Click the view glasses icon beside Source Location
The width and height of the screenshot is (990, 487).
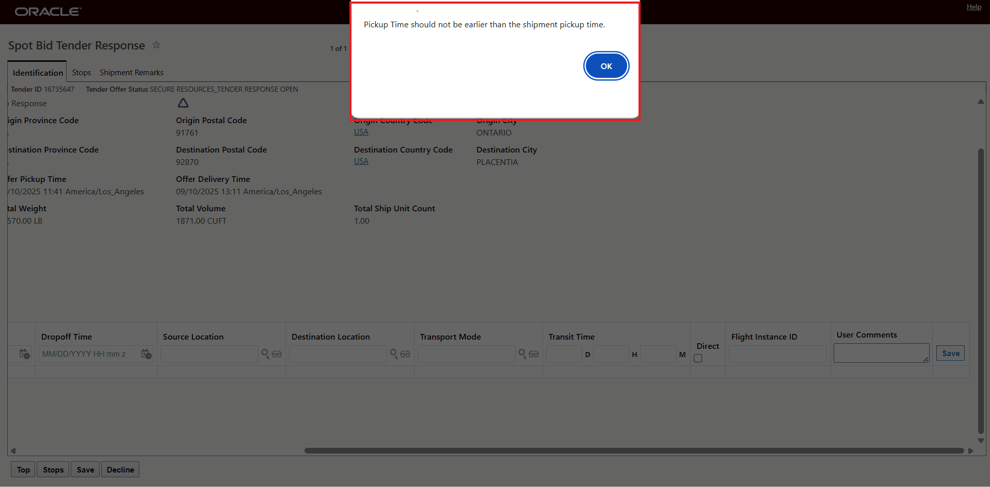click(277, 355)
